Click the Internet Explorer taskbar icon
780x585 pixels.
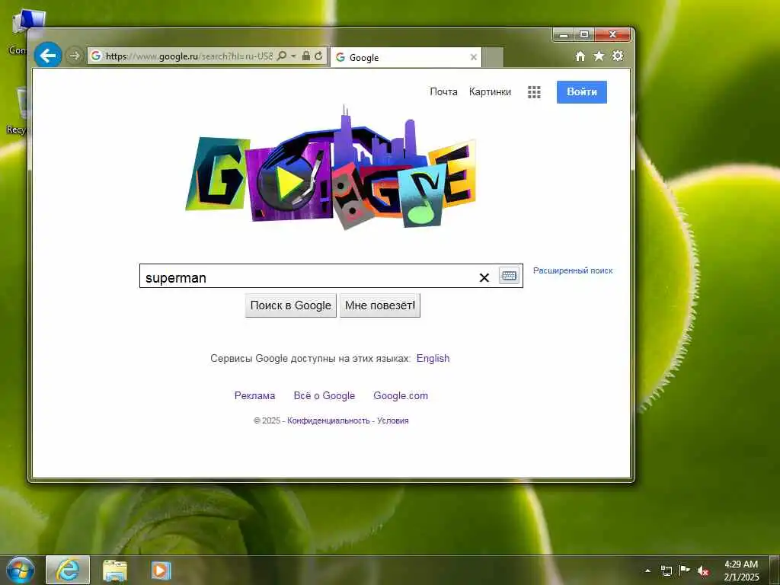click(x=68, y=570)
